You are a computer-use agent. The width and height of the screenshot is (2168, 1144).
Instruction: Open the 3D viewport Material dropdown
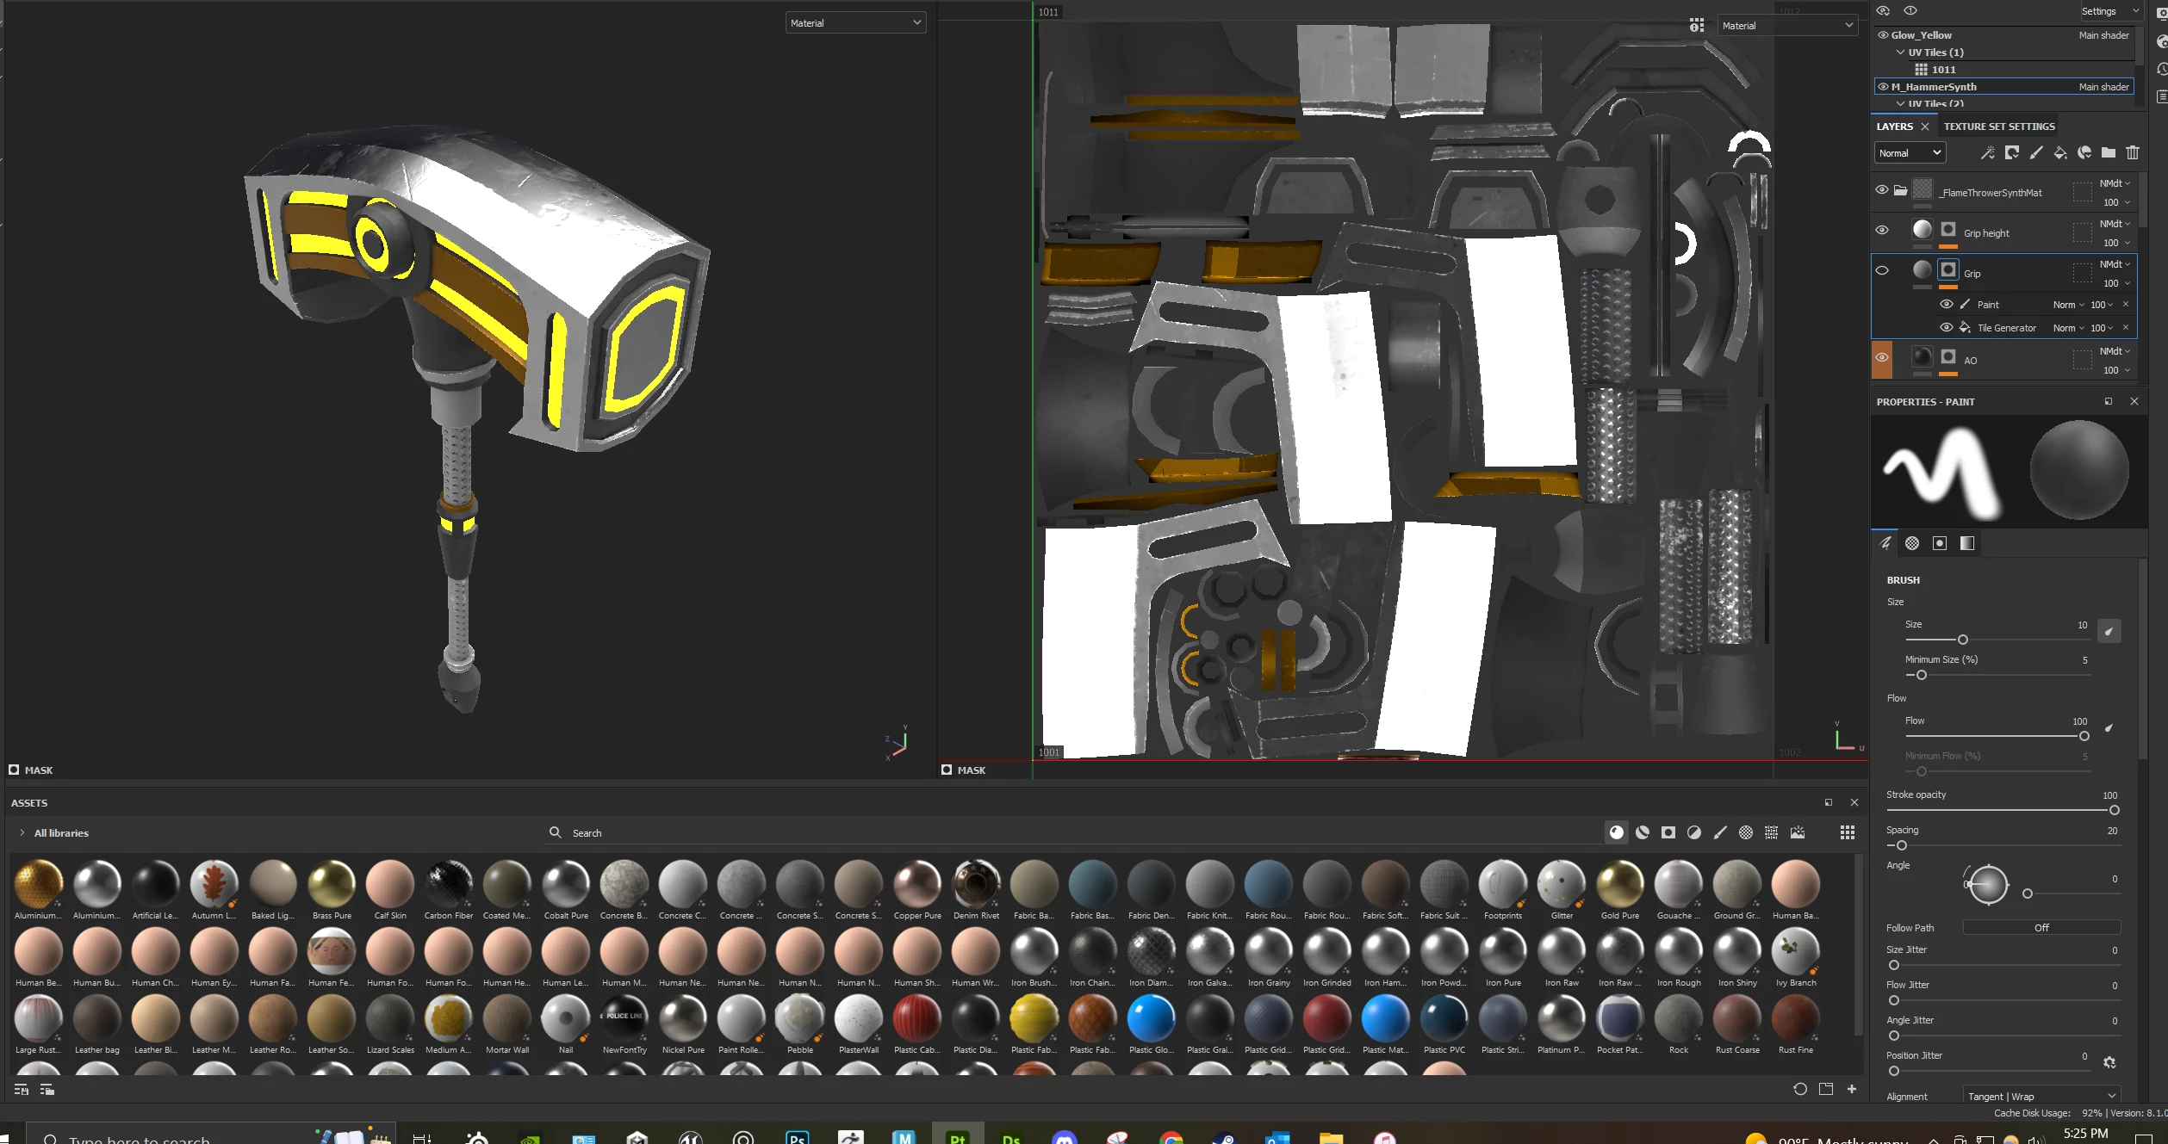(x=855, y=23)
